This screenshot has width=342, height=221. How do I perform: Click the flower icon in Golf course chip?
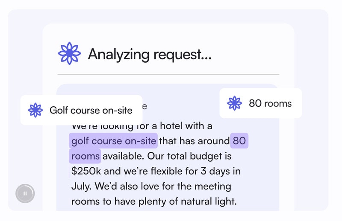(35, 110)
